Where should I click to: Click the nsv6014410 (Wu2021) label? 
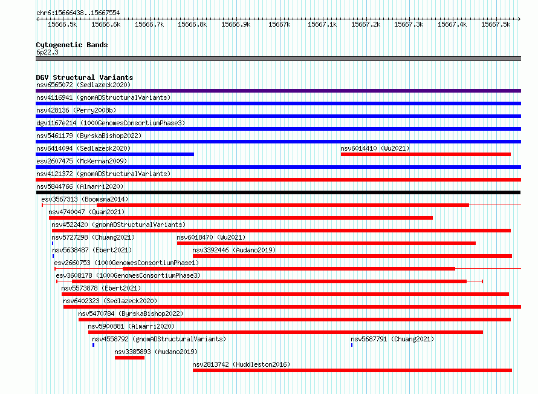point(375,148)
